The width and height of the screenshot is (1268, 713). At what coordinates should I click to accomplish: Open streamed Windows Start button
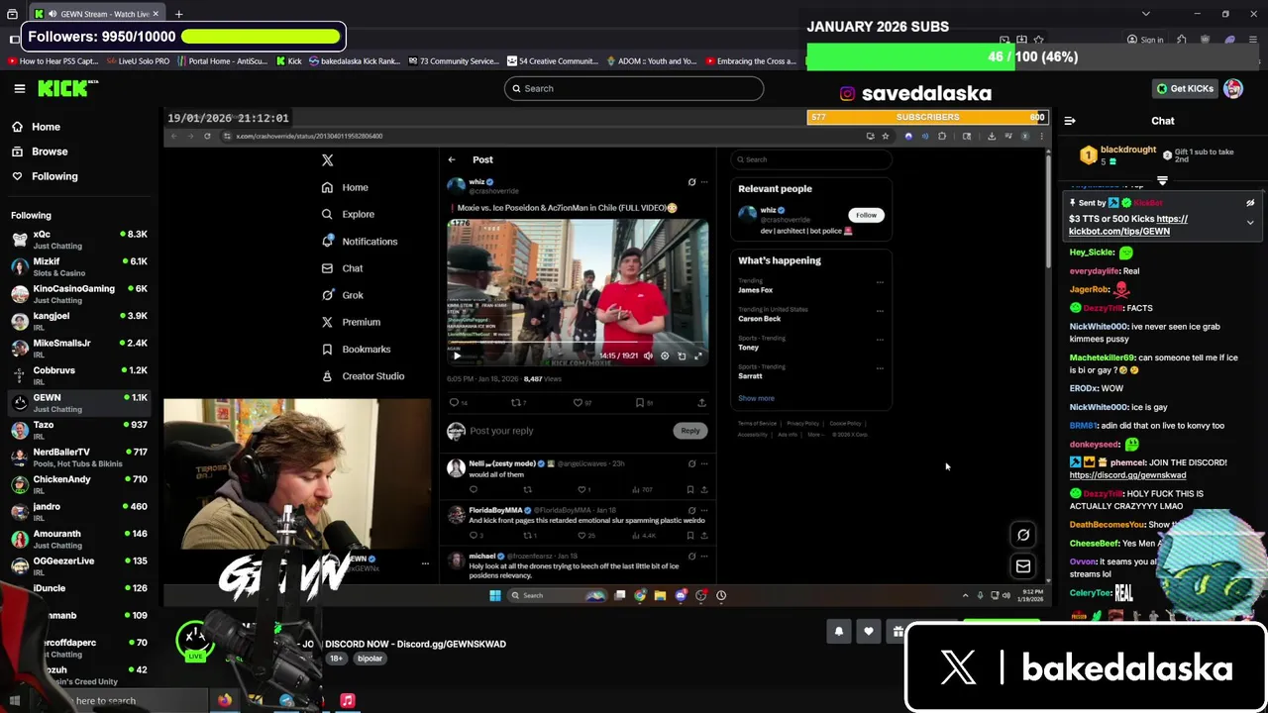coord(494,595)
